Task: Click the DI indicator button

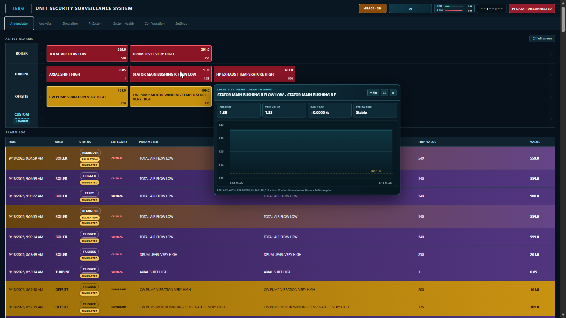Action: [410, 9]
